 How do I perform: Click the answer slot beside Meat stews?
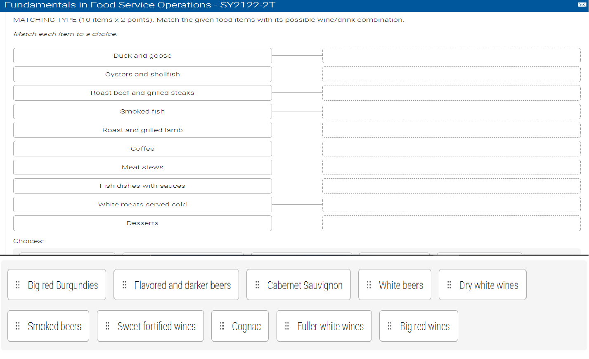tap(452, 167)
